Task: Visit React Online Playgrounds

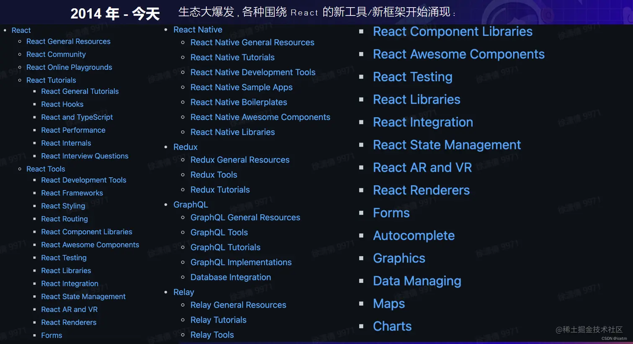Action: (69, 67)
